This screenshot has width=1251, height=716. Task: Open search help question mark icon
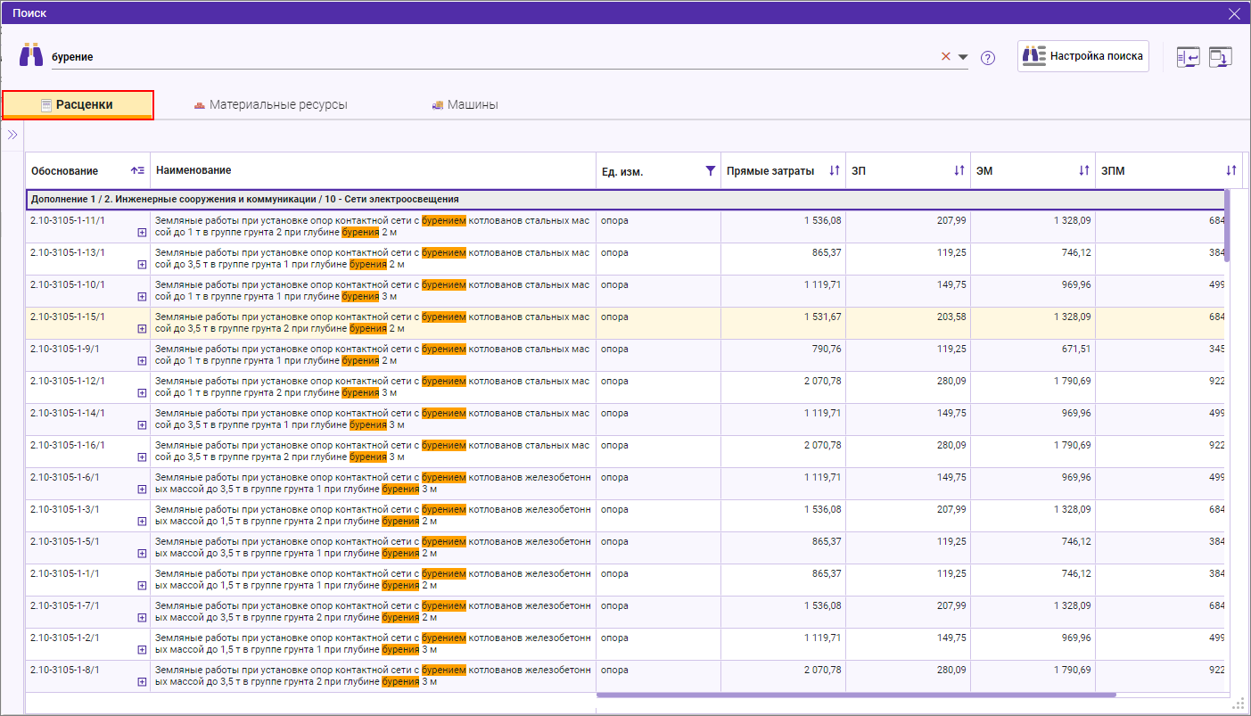pos(988,58)
